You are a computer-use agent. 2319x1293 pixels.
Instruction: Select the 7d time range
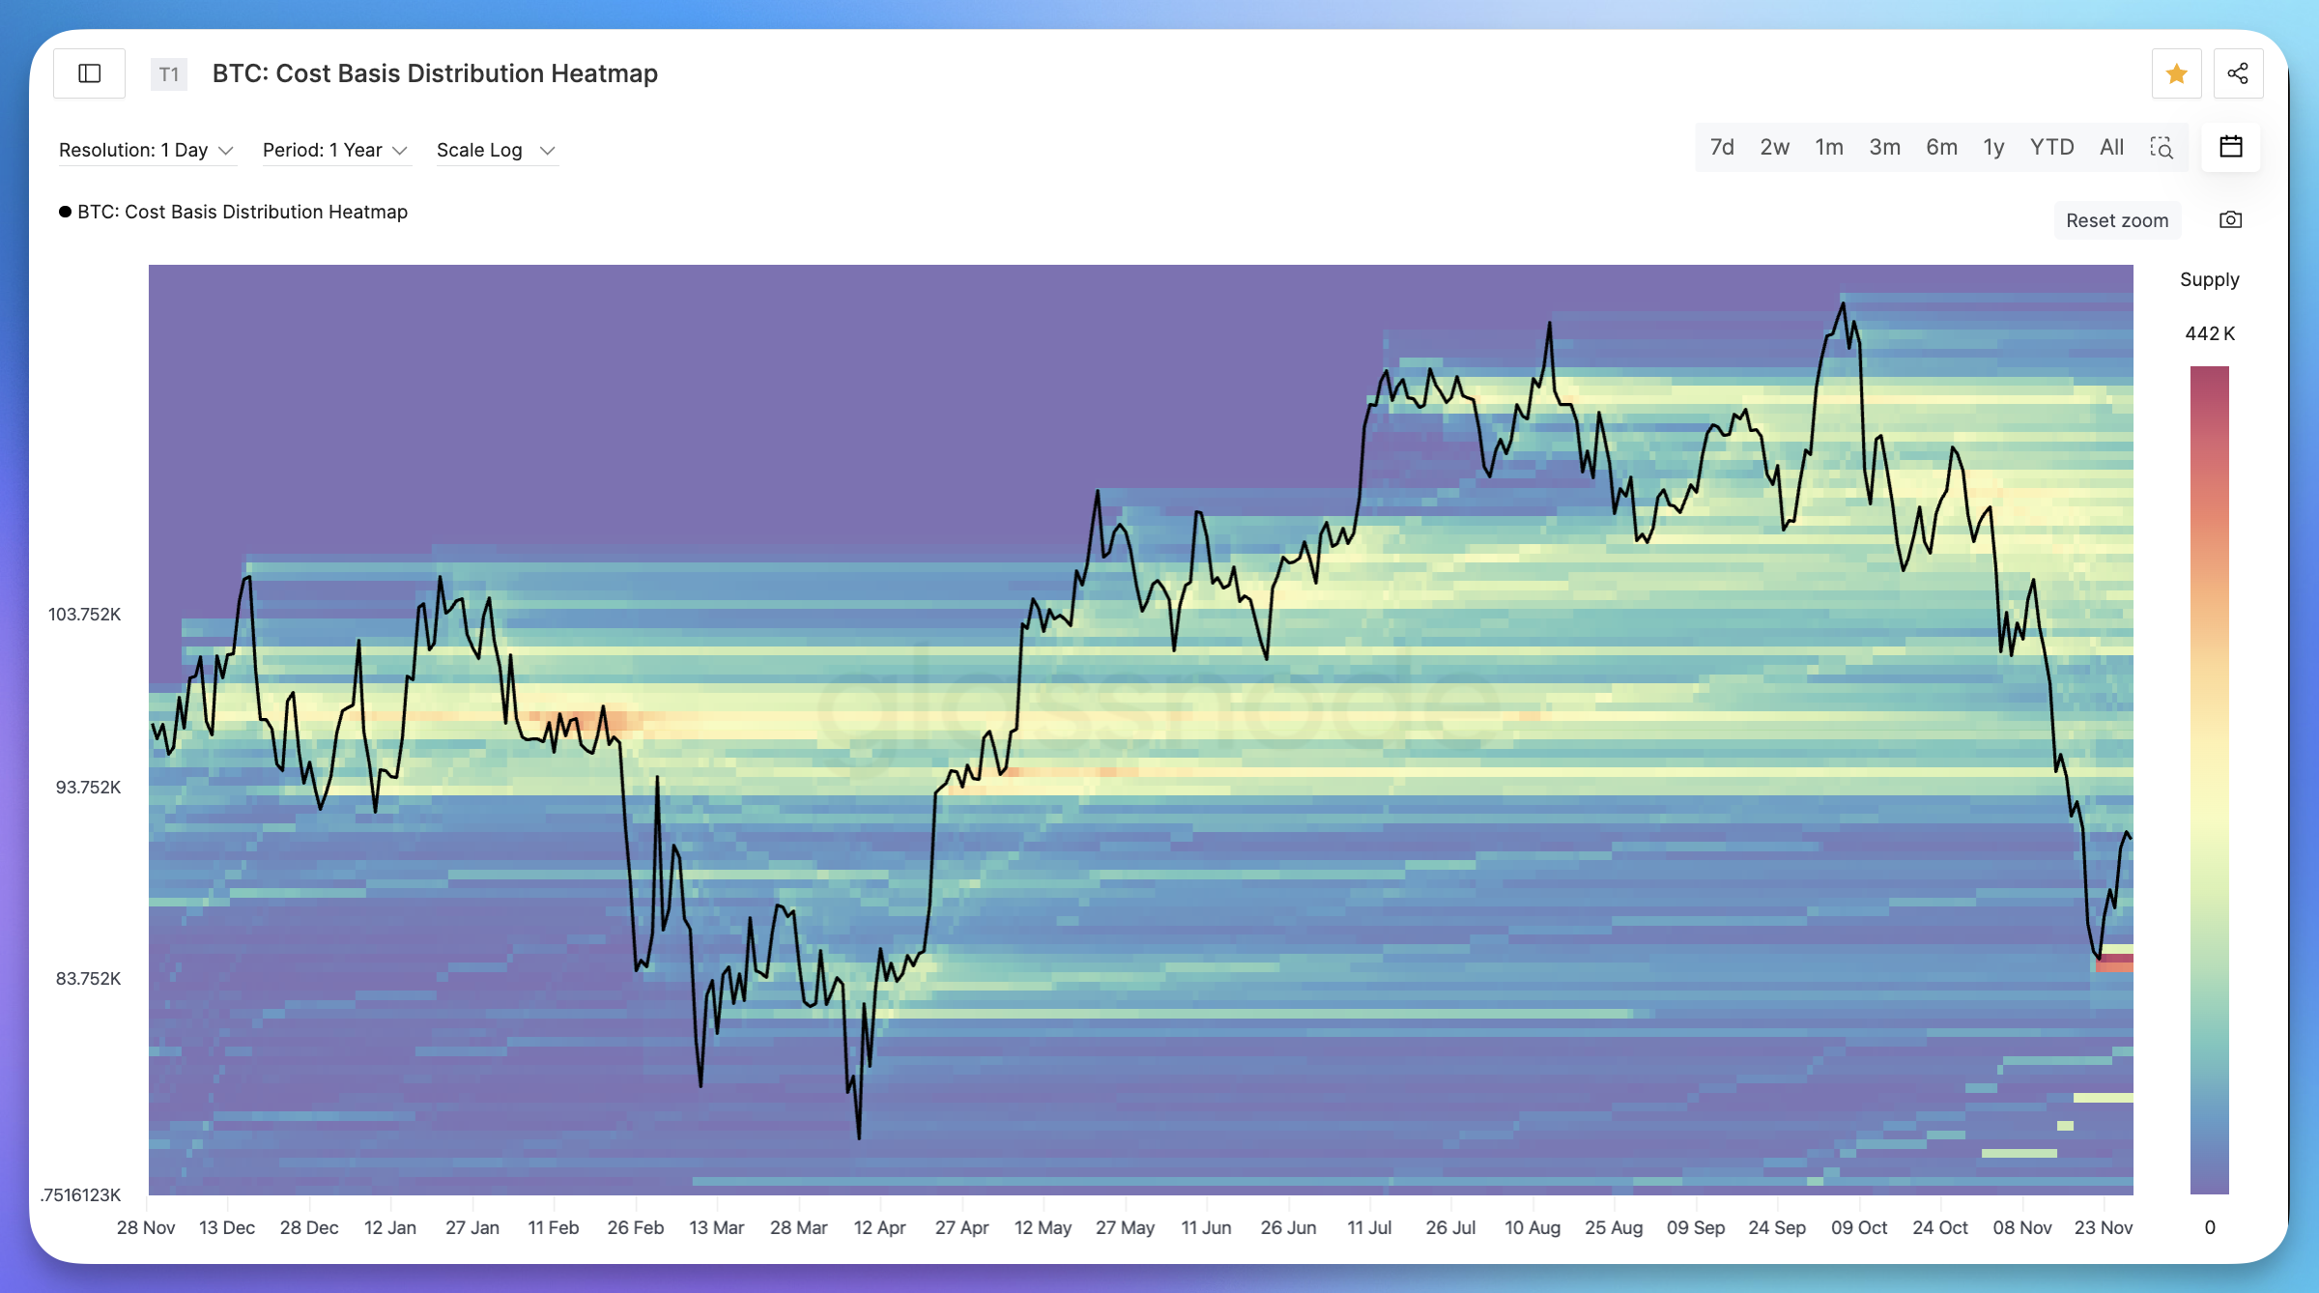(1722, 147)
